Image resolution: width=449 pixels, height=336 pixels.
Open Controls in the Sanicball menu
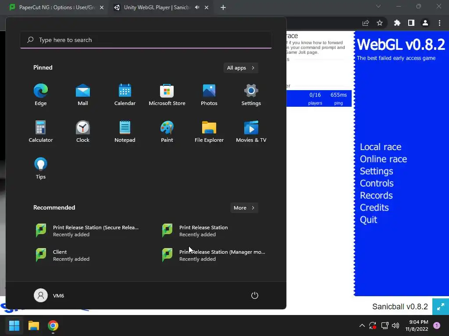coord(377,183)
